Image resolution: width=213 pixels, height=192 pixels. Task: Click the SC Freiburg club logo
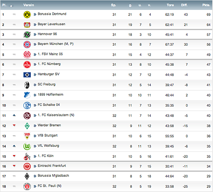[27, 85]
